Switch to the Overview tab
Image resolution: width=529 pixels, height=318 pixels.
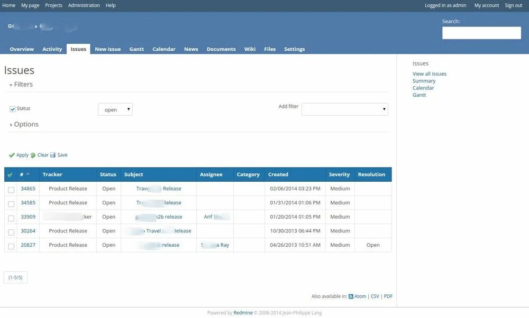point(22,49)
